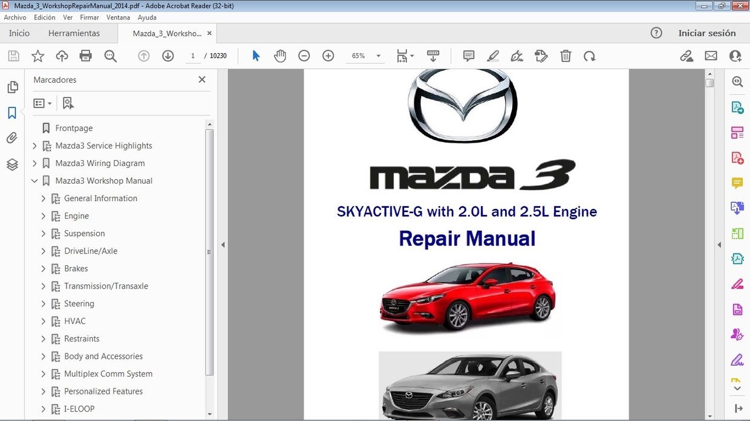
Task: Add a comment using the speech bubble icon
Action: 469,56
